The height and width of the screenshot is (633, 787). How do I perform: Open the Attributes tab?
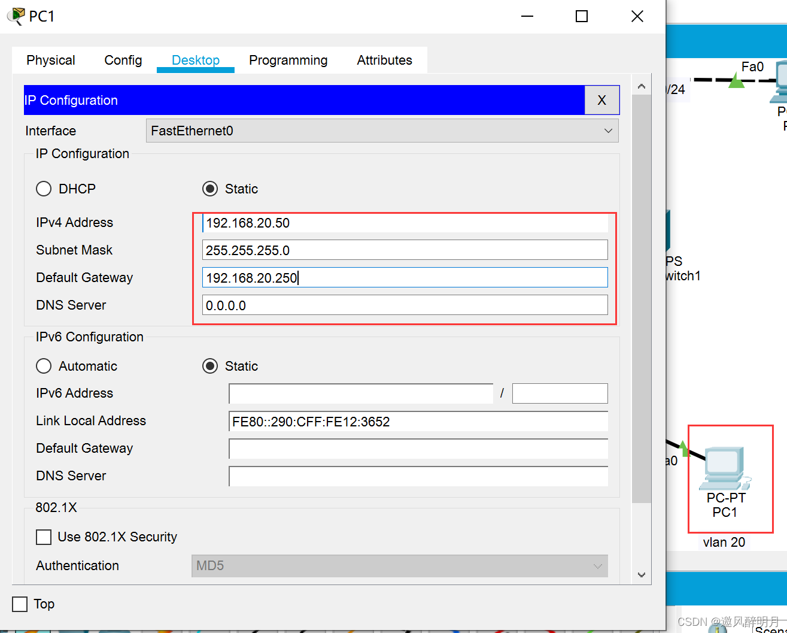point(384,60)
